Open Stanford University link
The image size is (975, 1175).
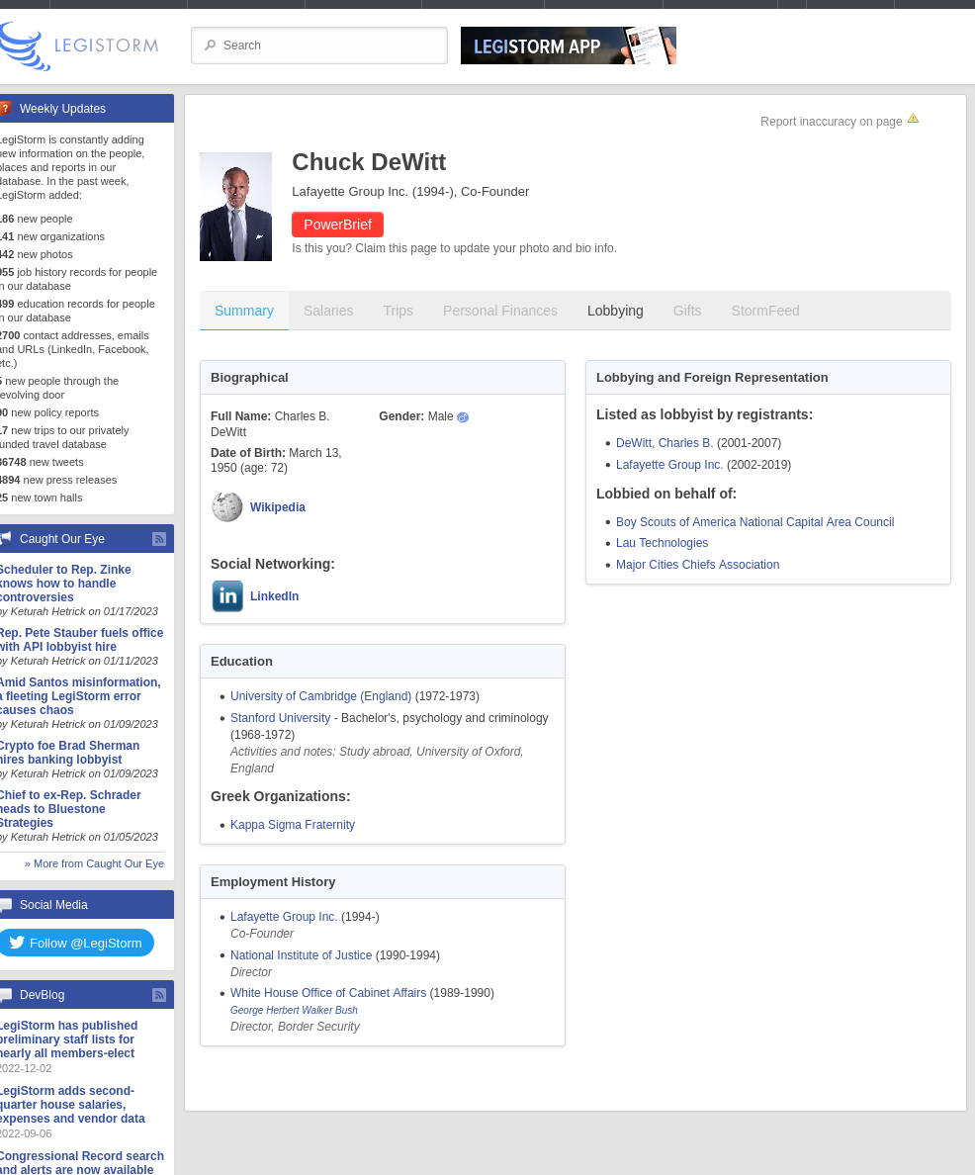pyautogui.click(x=280, y=718)
